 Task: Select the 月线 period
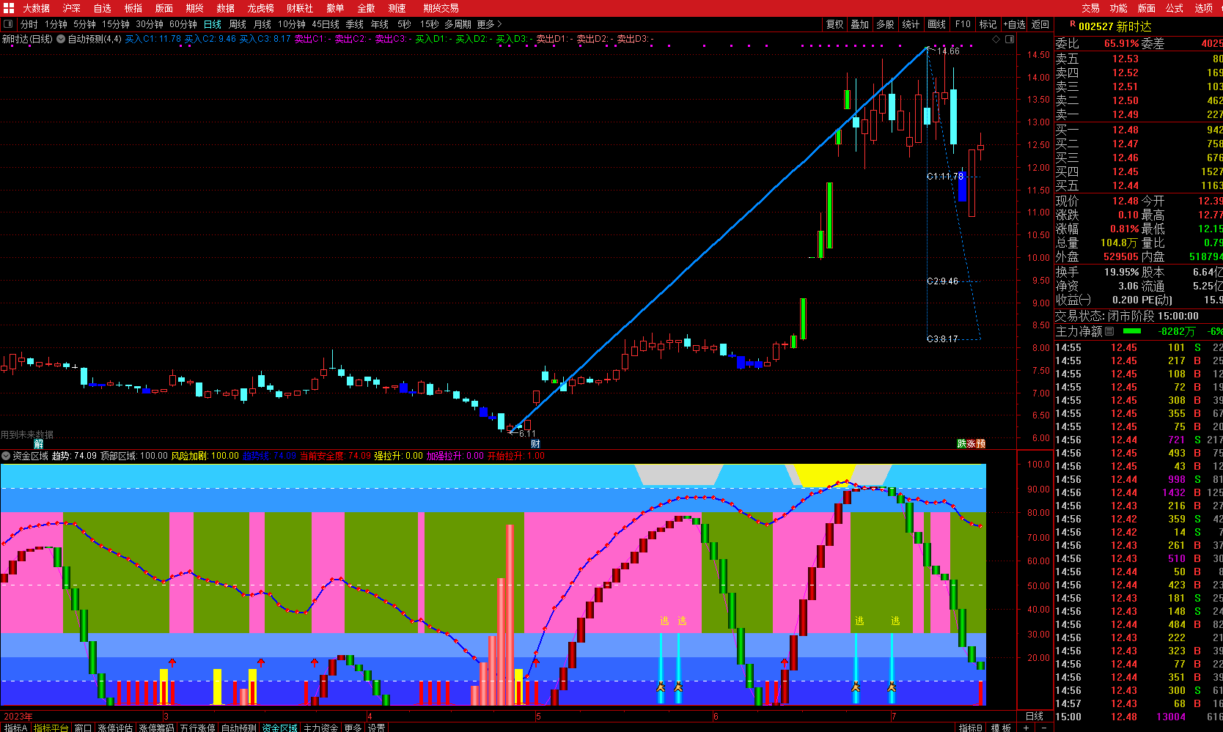point(262,24)
